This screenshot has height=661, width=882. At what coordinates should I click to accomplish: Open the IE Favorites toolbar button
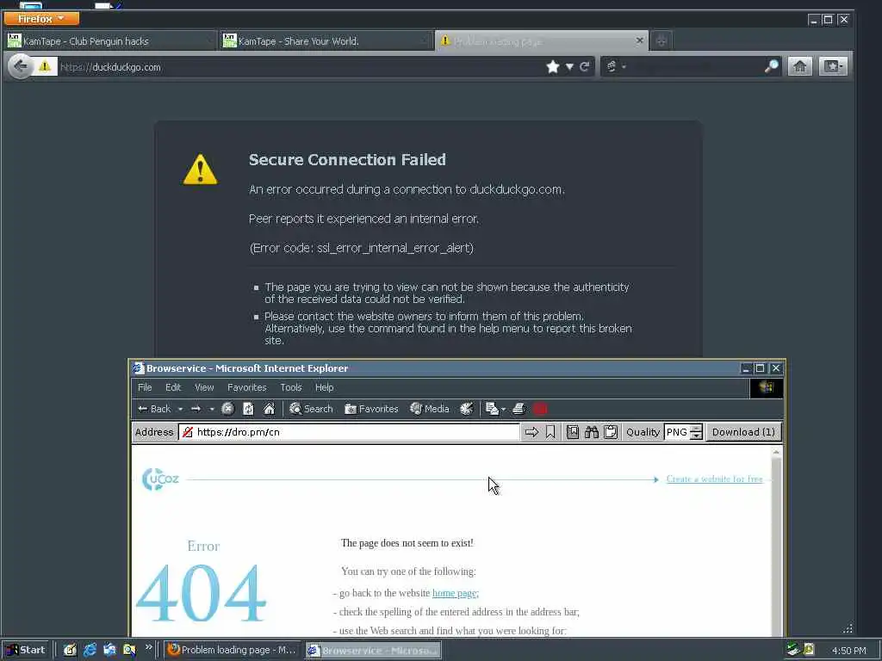point(371,409)
